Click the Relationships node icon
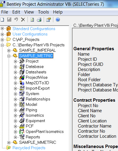This screenshot has width=118, height=151. point(22,99)
